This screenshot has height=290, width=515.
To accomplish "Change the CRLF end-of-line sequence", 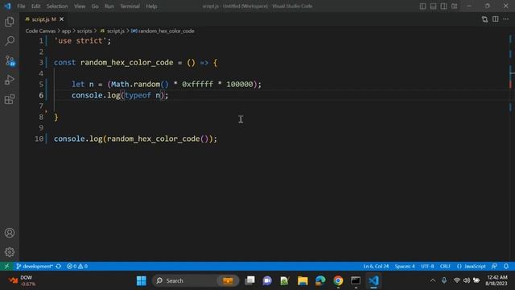I will (x=445, y=266).
